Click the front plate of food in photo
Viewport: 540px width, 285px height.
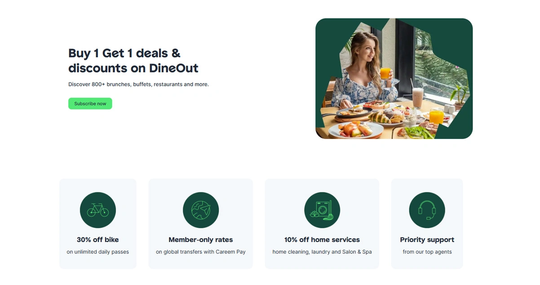pyautogui.click(x=356, y=129)
